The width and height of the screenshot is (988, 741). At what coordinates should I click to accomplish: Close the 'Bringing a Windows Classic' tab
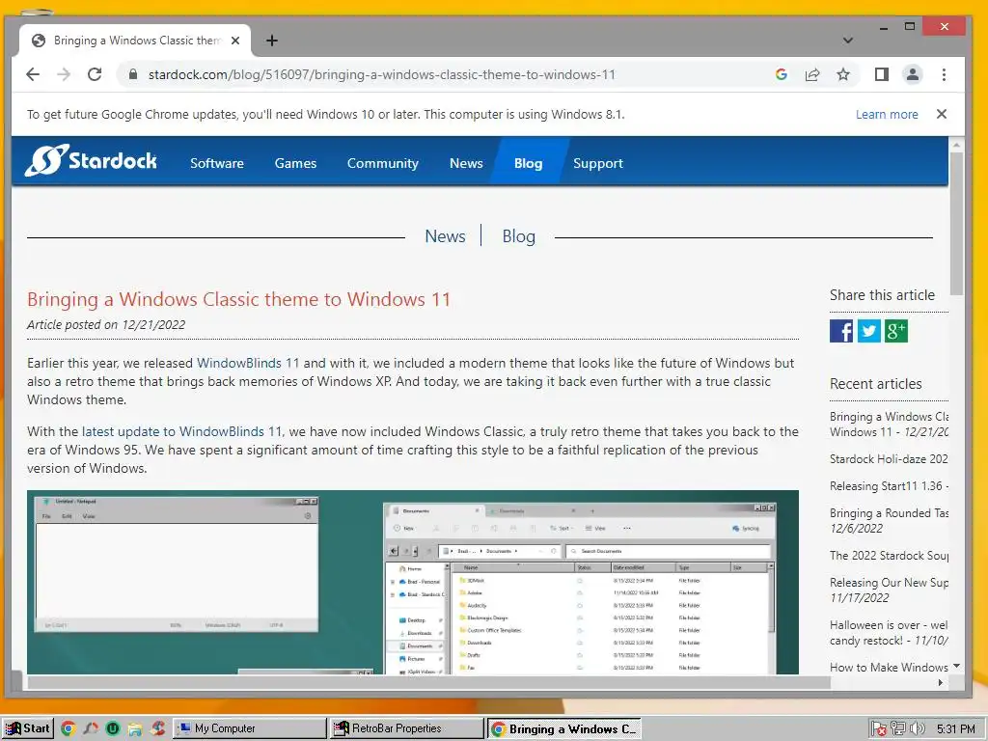coord(235,41)
